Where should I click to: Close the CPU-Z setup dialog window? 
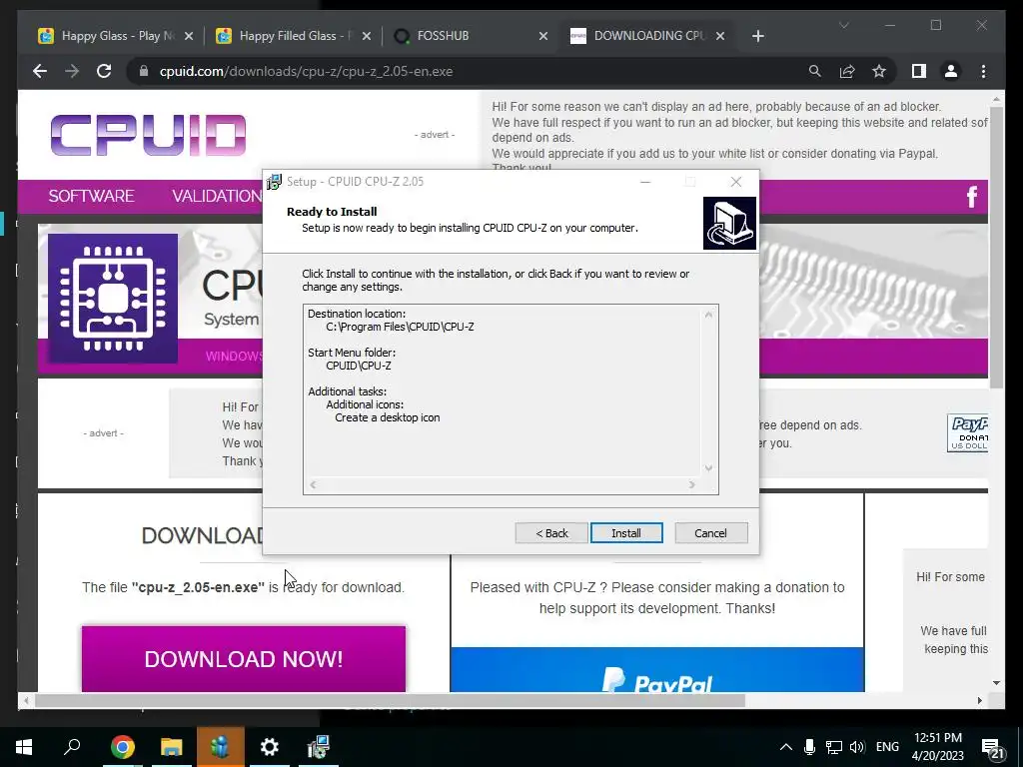736,182
